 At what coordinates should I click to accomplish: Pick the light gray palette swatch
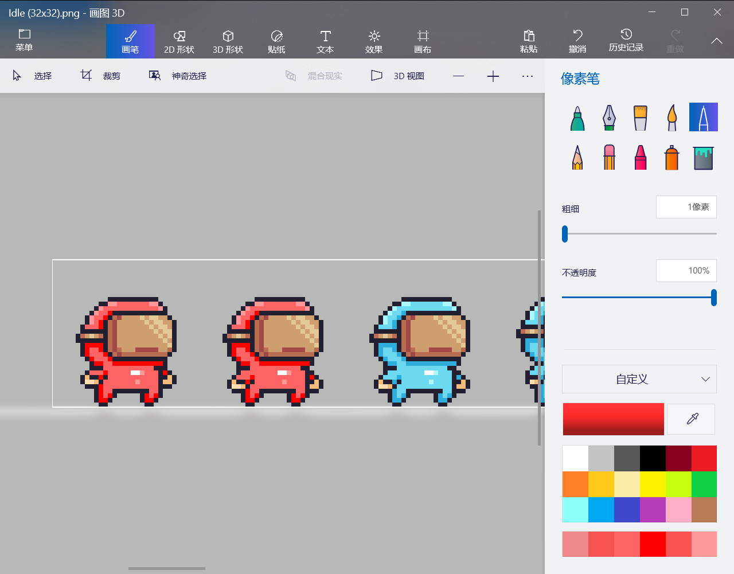coord(601,458)
